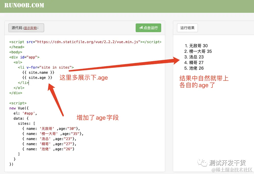
Task: Click the code line with '池佬' age 26
Action: tap(48, 149)
